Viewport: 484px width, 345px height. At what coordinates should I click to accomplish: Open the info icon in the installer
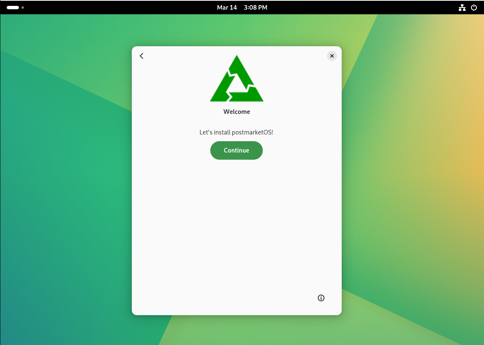[321, 298]
